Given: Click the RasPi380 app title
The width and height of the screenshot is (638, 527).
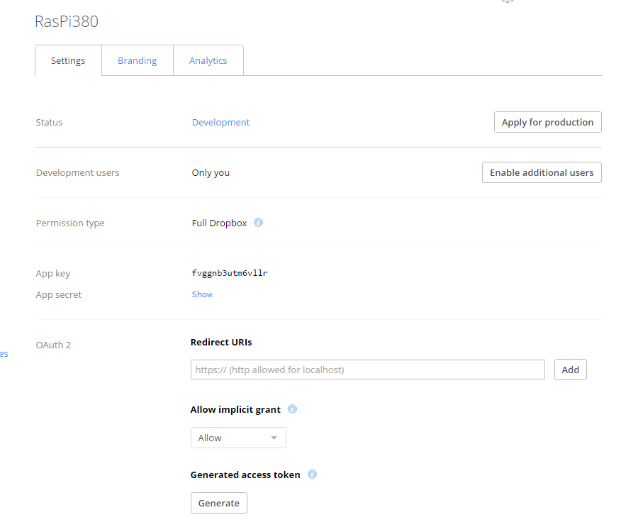Looking at the screenshot, I should pyautogui.click(x=67, y=22).
